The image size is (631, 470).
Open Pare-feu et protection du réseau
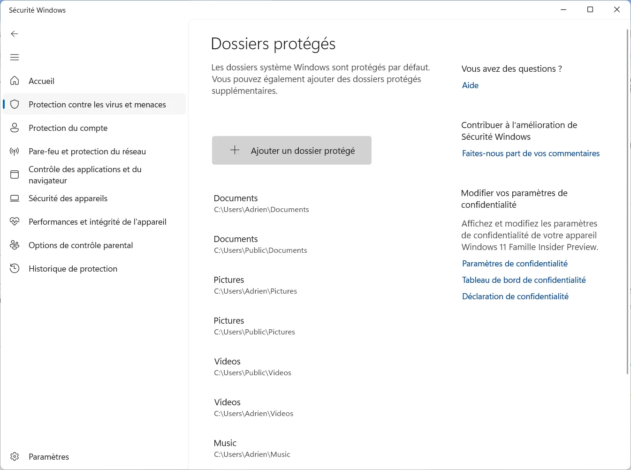point(87,151)
